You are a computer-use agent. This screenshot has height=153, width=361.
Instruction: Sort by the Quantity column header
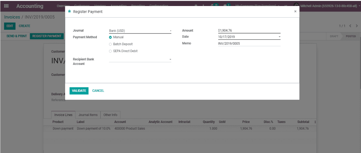(x=209, y=122)
